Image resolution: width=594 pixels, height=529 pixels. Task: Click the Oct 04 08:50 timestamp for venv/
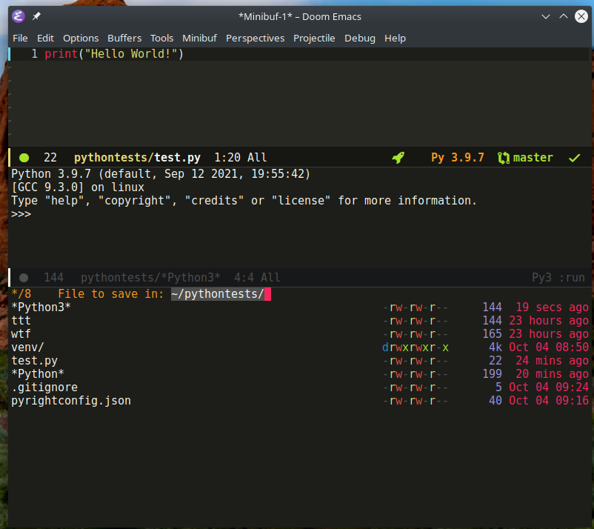549,347
